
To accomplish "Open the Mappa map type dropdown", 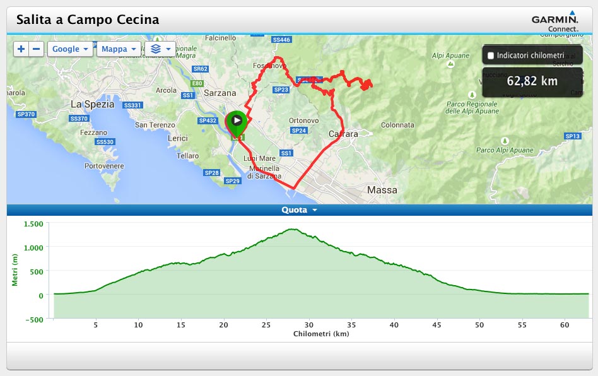I will [x=119, y=49].
